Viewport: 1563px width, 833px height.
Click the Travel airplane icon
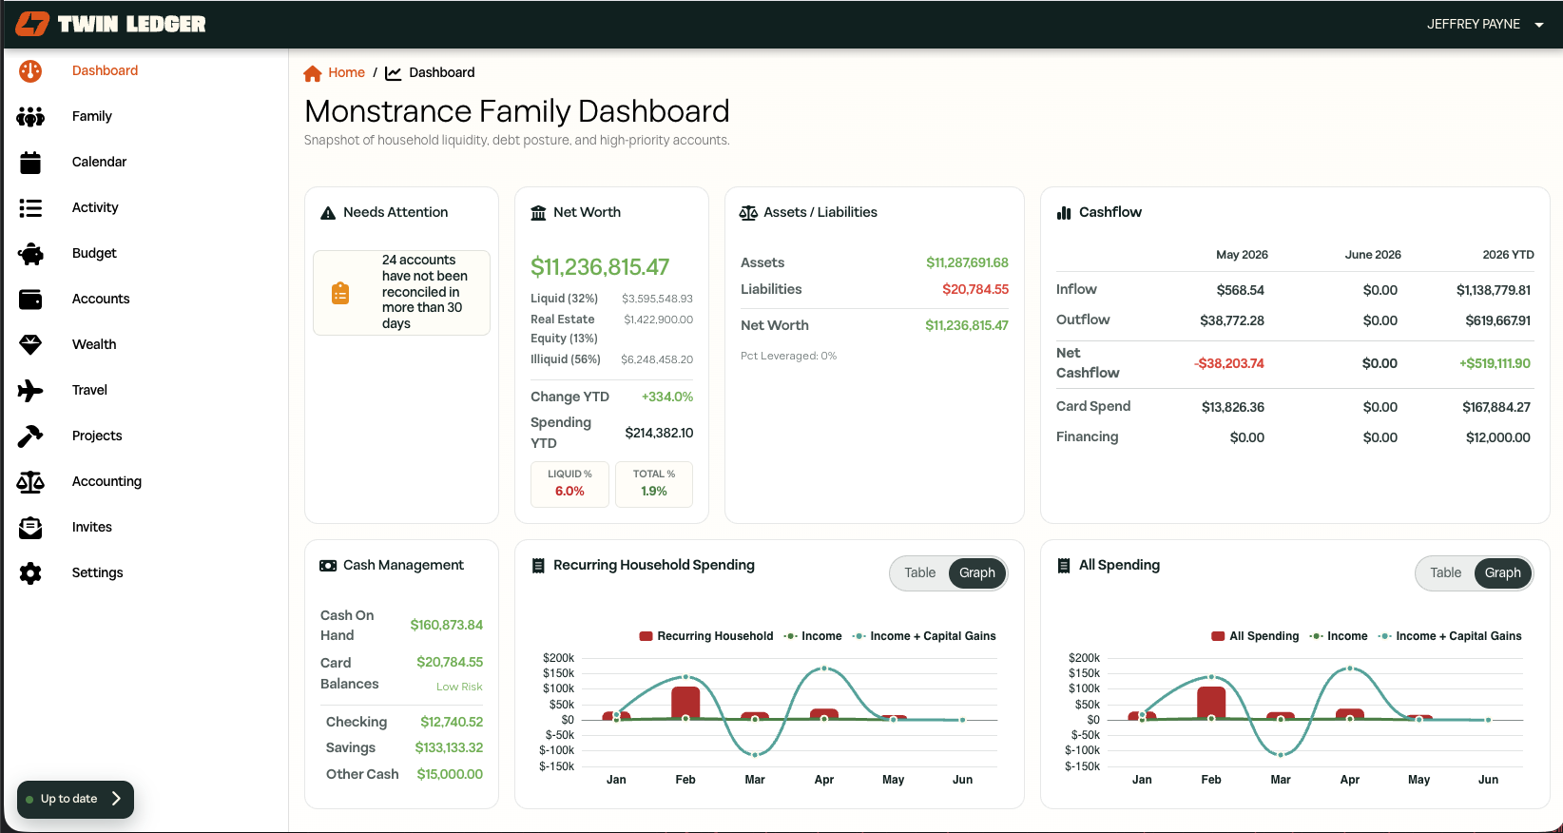coord(30,390)
